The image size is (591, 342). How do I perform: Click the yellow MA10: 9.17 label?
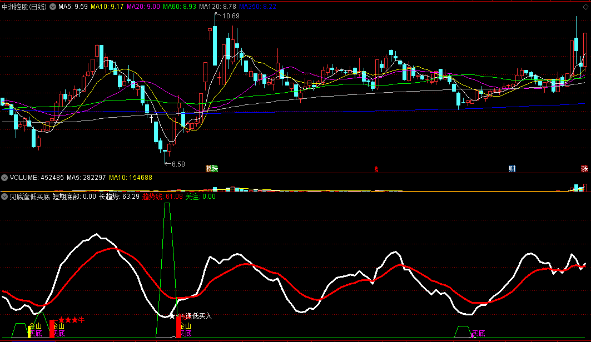click(107, 7)
